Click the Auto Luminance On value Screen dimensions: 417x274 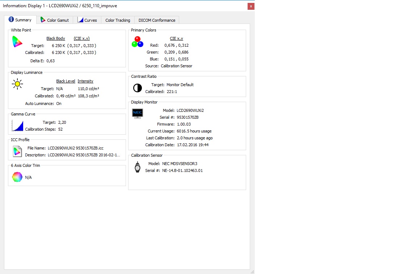pos(59,104)
